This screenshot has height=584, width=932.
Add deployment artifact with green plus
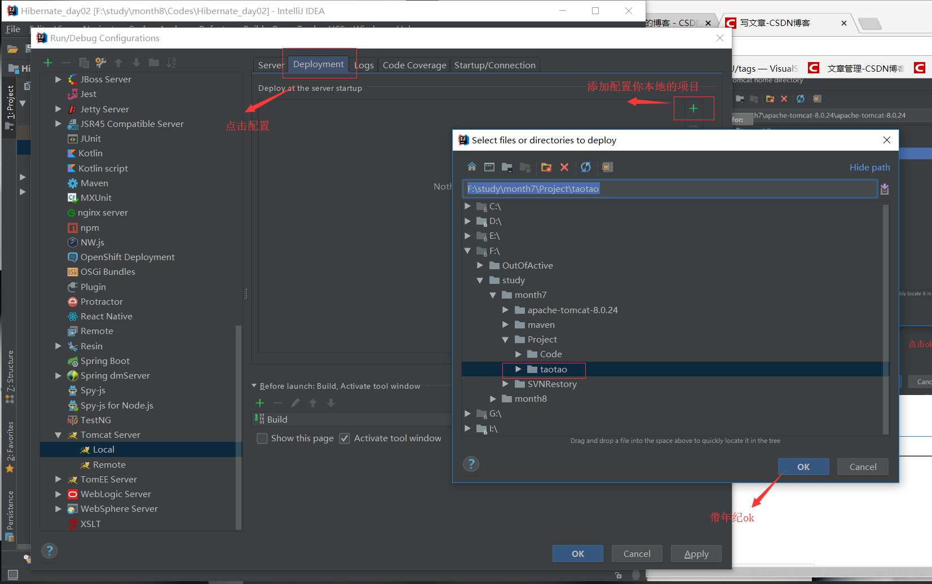pyautogui.click(x=694, y=108)
